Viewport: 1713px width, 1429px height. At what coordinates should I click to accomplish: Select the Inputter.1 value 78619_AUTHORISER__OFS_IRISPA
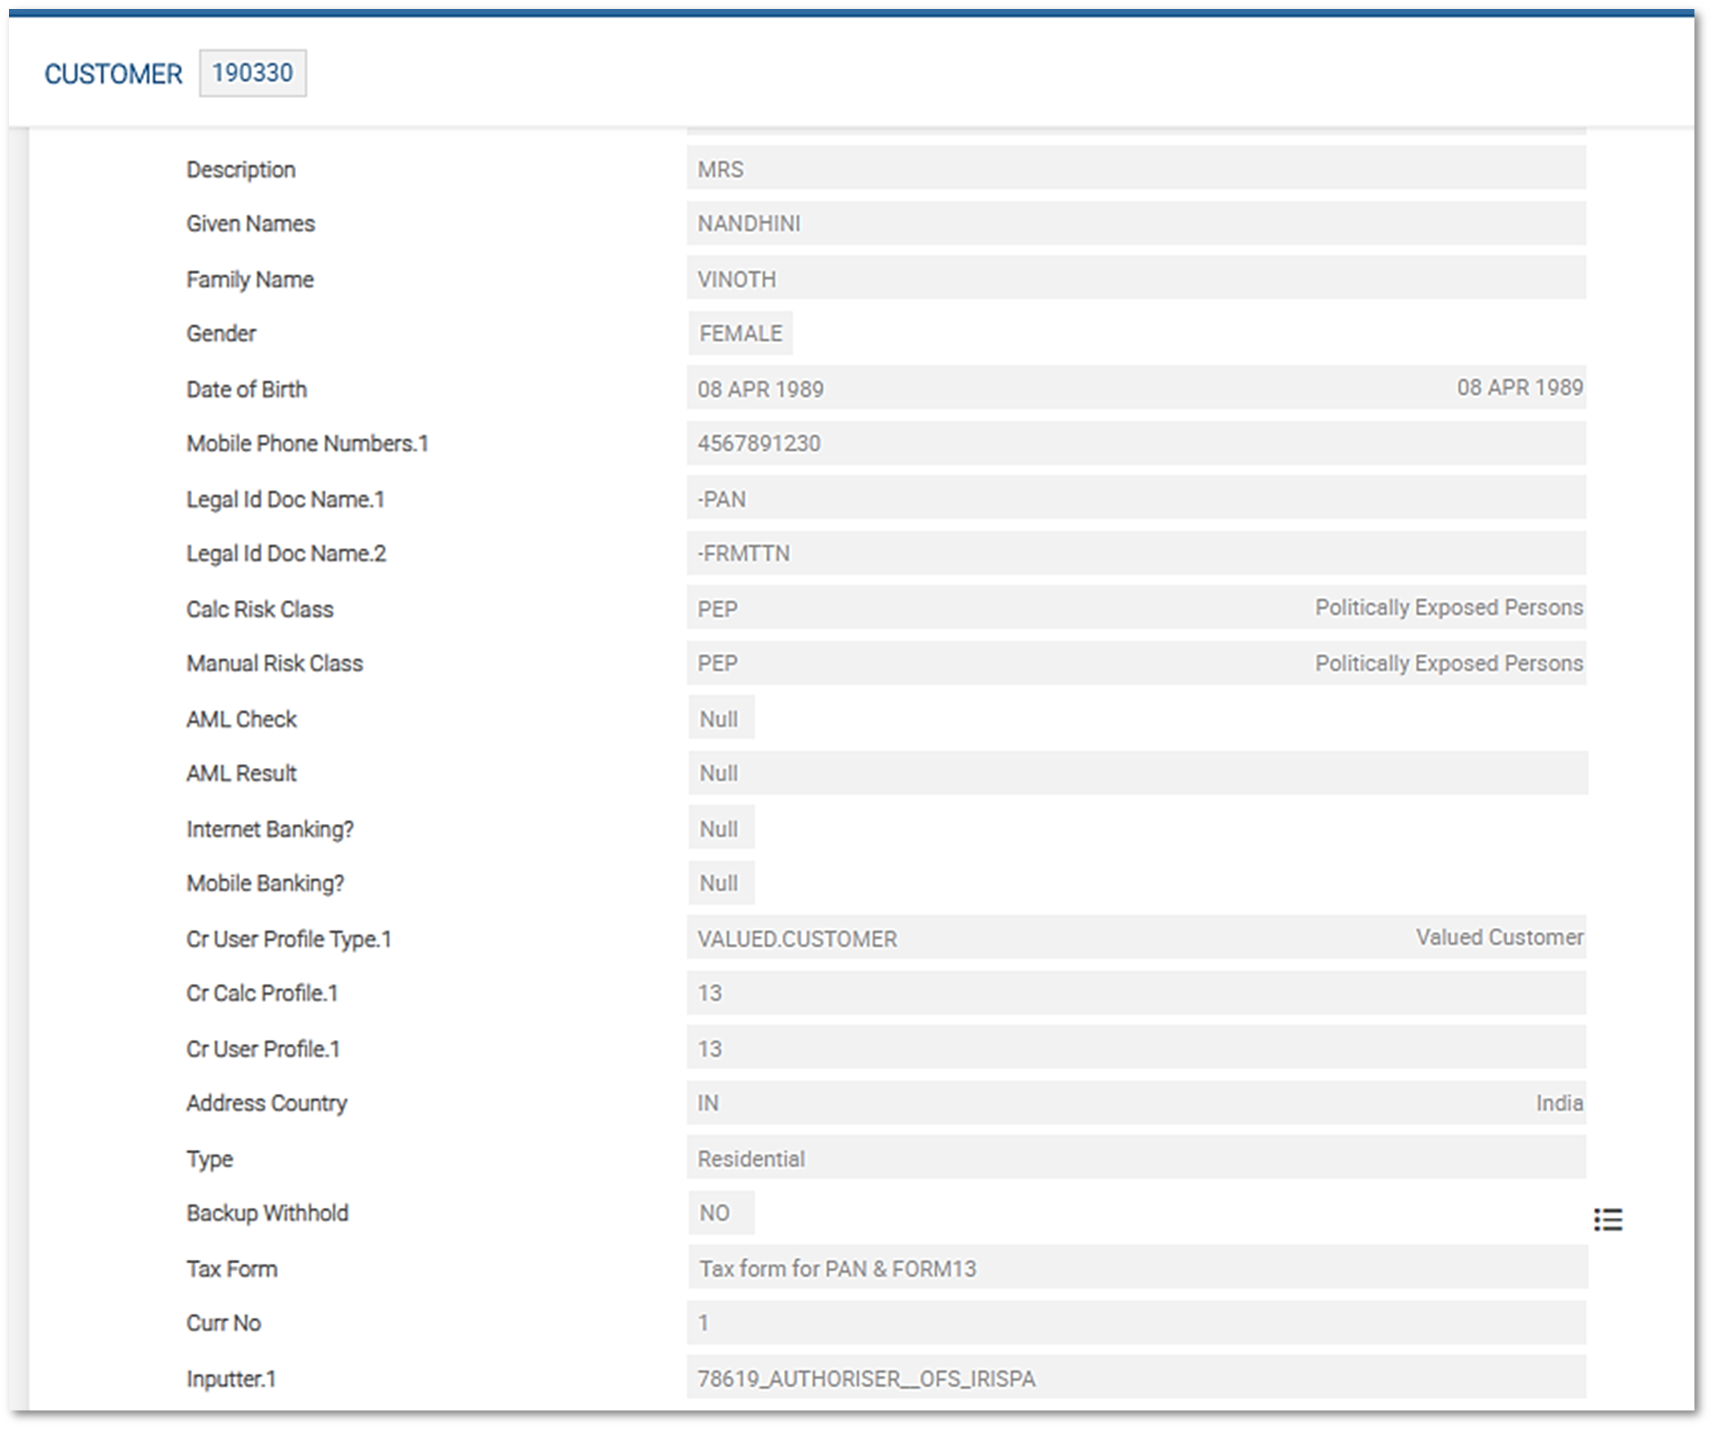(1136, 1377)
